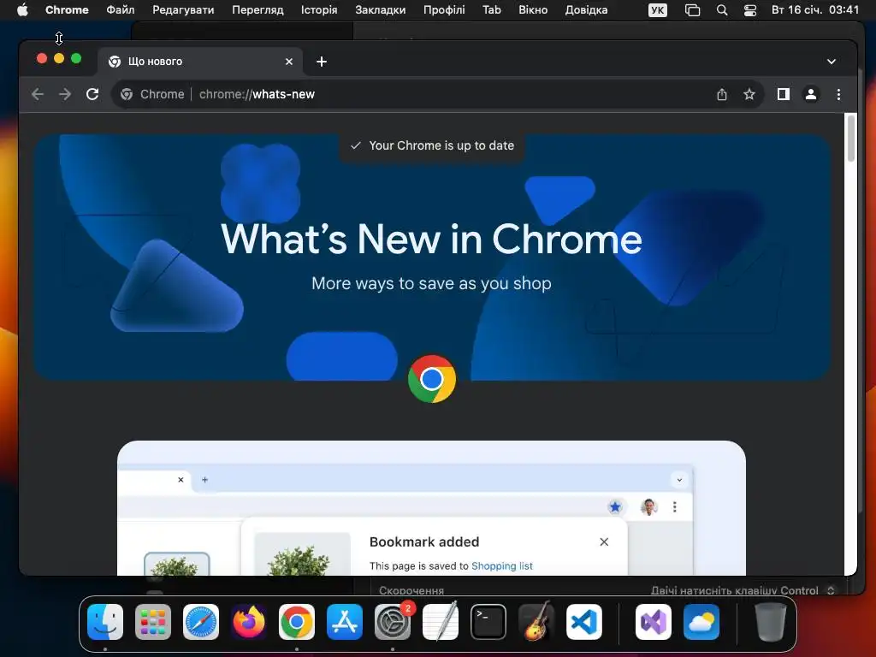Viewport: 876px width, 657px height.
Task: Launch GarageBand from the Dock
Action: point(536,622)
